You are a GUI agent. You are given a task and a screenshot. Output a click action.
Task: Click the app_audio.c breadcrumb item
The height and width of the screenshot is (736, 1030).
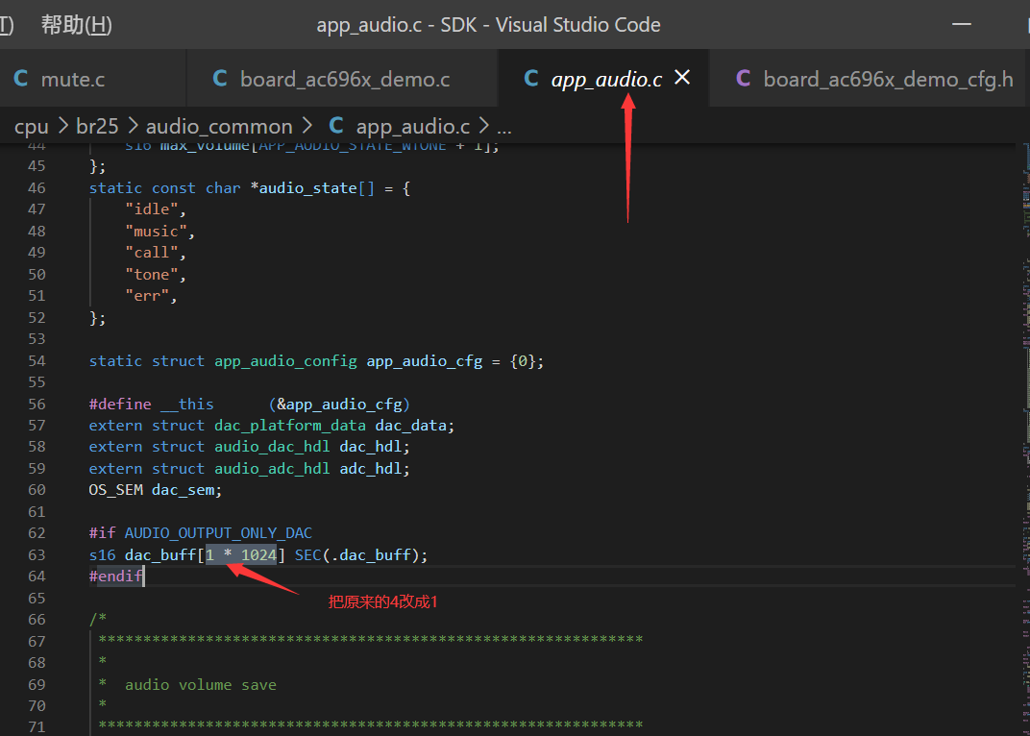[412, 126]
